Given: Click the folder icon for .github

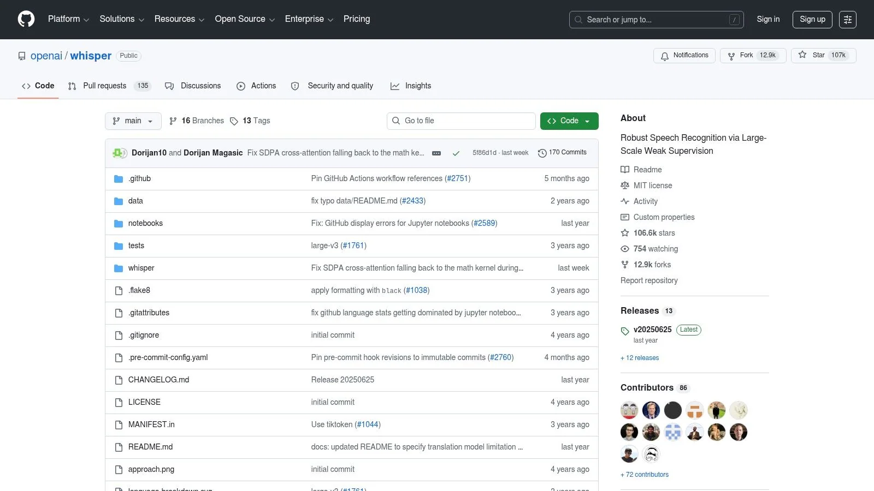Looking at the screenshot, I should coord(119,179).
